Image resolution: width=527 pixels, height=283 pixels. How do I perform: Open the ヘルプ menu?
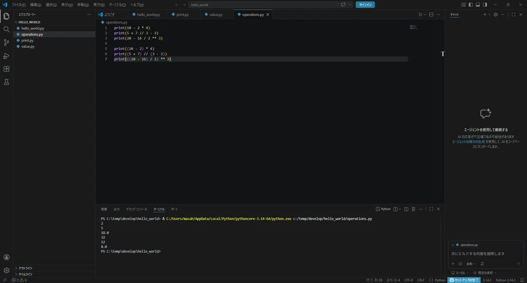click(x=137, y=5)
